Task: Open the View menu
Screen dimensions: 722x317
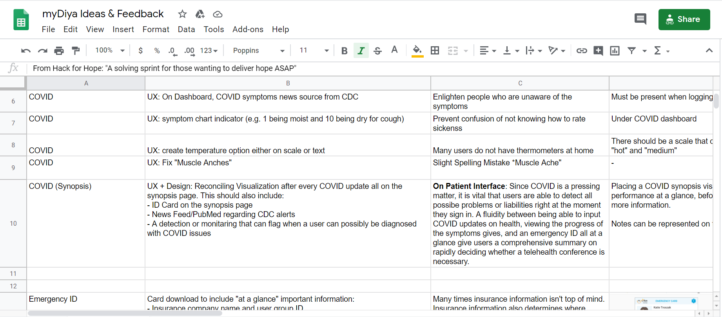Action: click(95, 29)
